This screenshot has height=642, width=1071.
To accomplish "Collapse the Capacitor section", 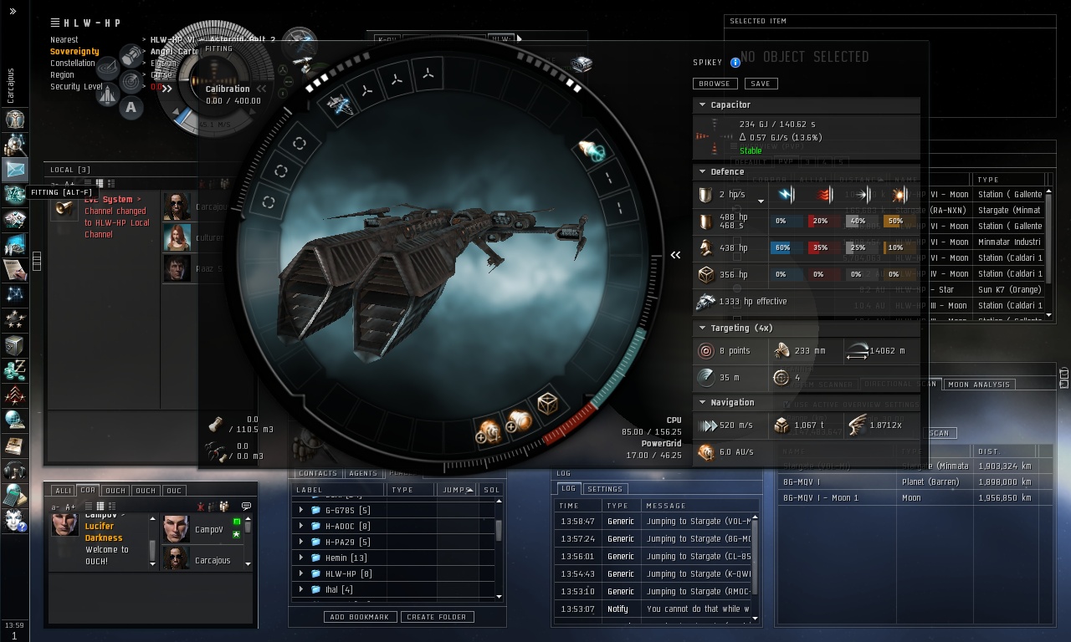I will [703, 104].
